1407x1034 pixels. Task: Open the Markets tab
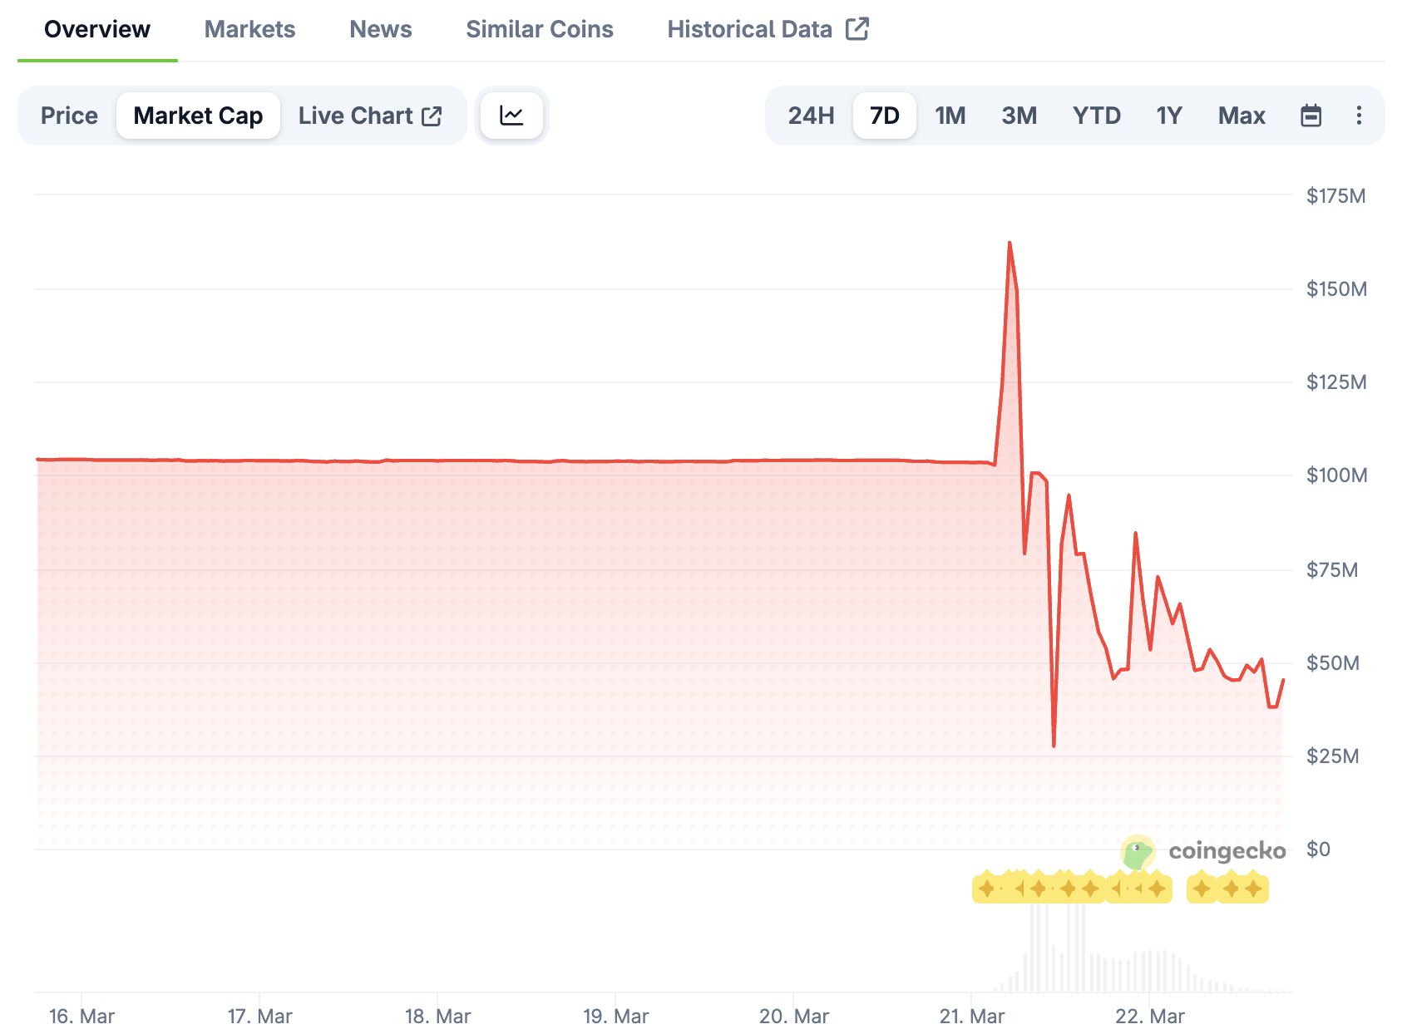point(249,29)
